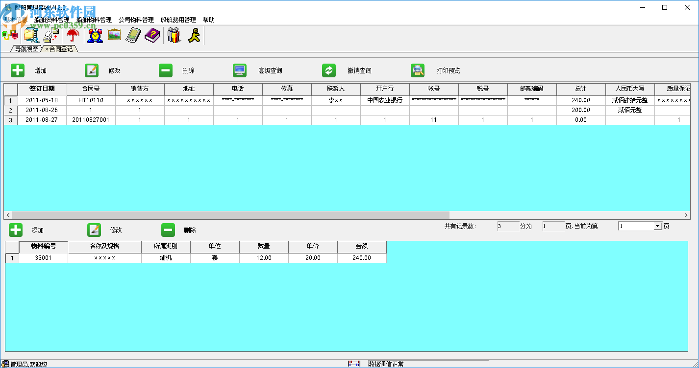The height and width of the screenshot is (368, 699).
Task: Click the 共有记录数 record count field
Action: tap(508, 226)
